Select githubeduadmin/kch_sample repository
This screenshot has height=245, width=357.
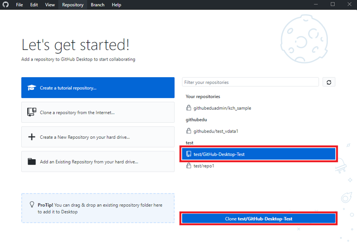[258, 108]
